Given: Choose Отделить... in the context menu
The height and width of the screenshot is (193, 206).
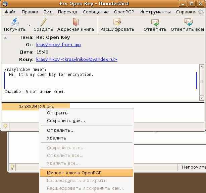Looking at the screenshot, I should point(87,130).
